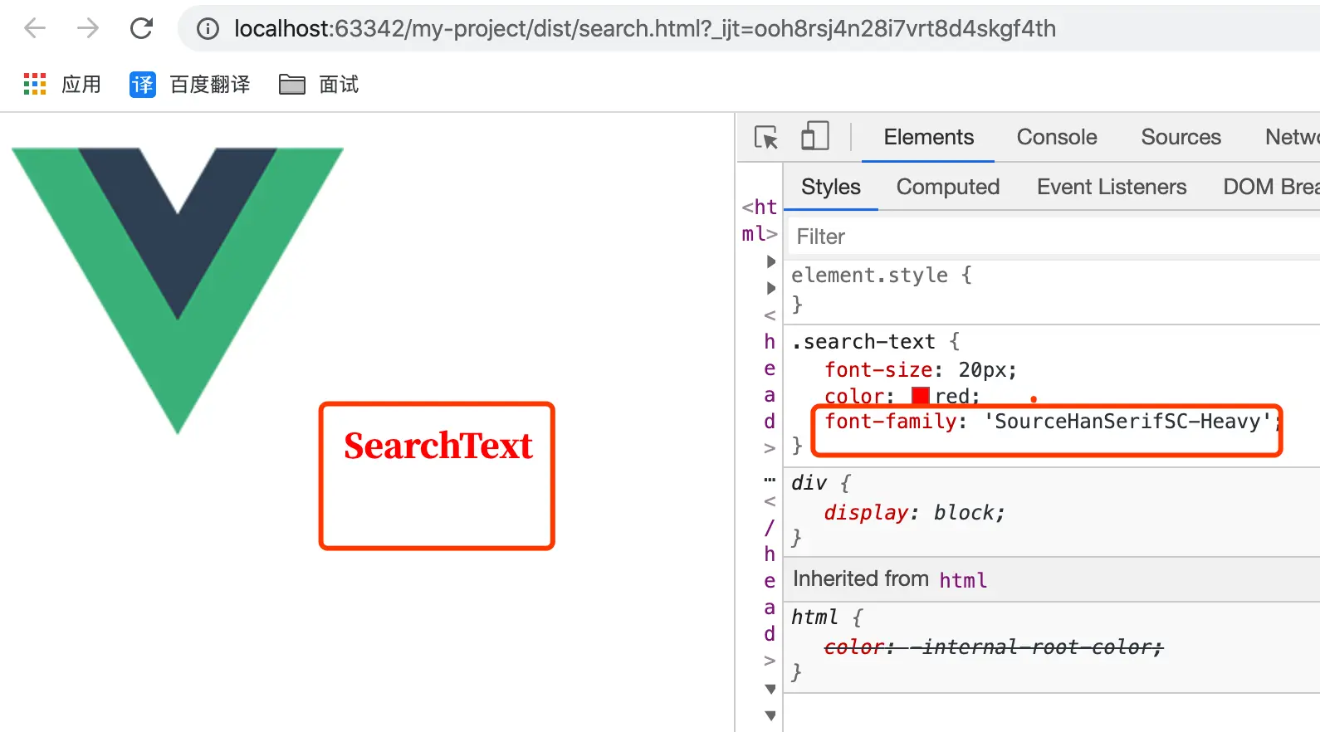1320x732 pixels.
Task: Expand the first collapsed DOM node arrow
Action: [770, 261]
